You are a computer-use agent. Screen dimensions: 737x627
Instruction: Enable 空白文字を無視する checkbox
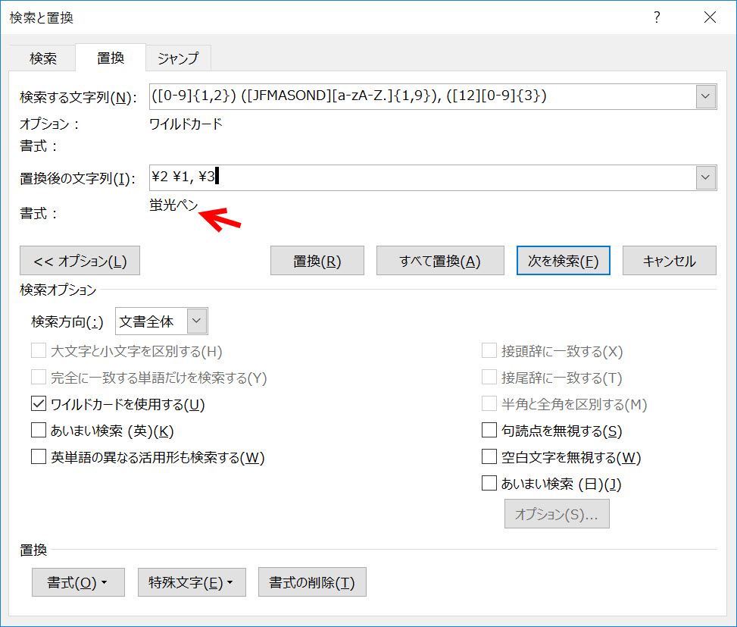pos(489,457)
